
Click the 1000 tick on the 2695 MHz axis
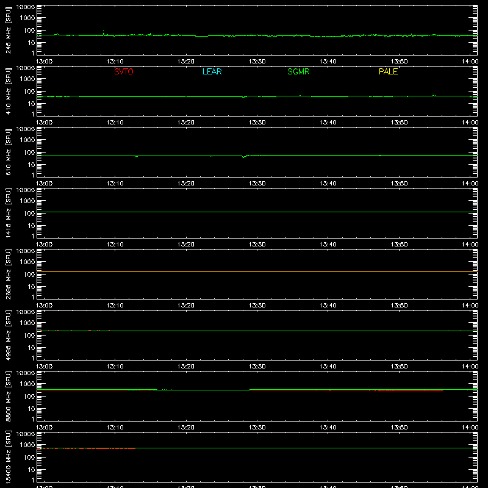coord(27,262)
